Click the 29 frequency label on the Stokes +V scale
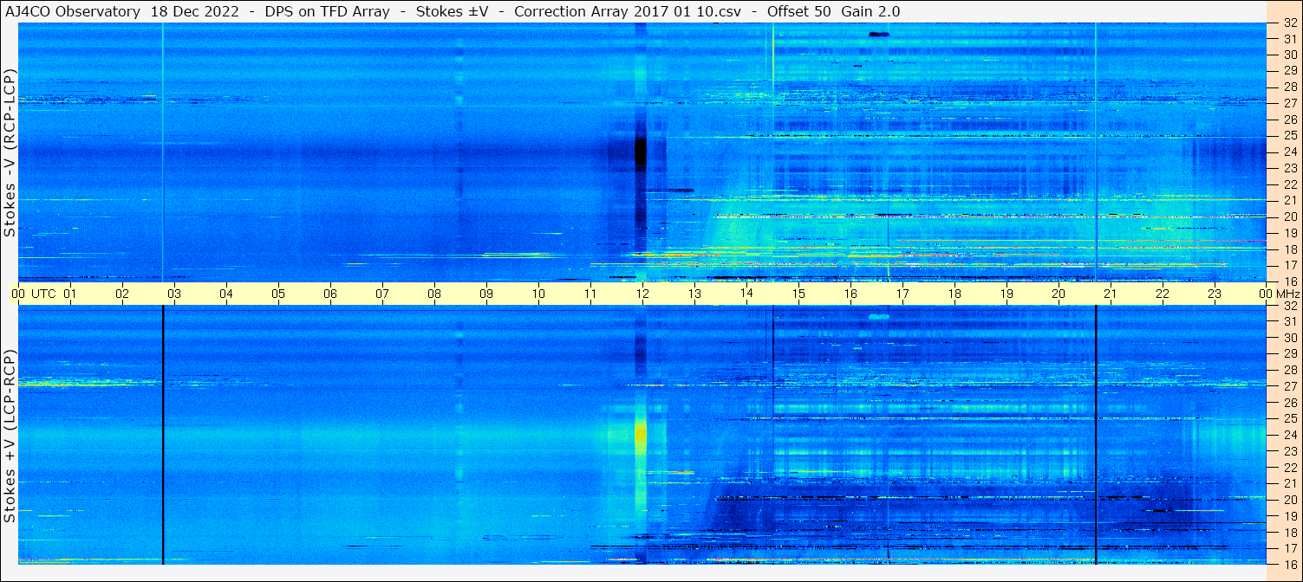The image size is (1303, 582). (x=1289, y=354)
